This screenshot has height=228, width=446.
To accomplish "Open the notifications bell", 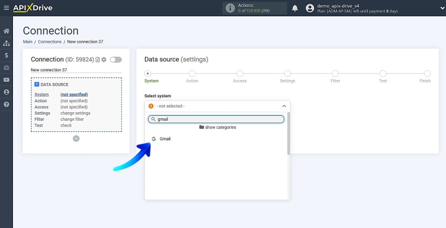I will (295, 8).
